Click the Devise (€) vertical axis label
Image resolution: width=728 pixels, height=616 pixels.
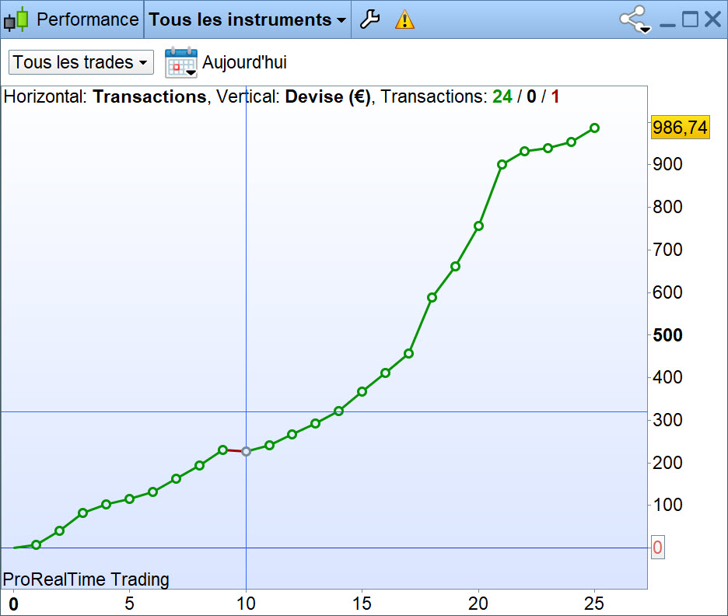(x=327, y=96)
